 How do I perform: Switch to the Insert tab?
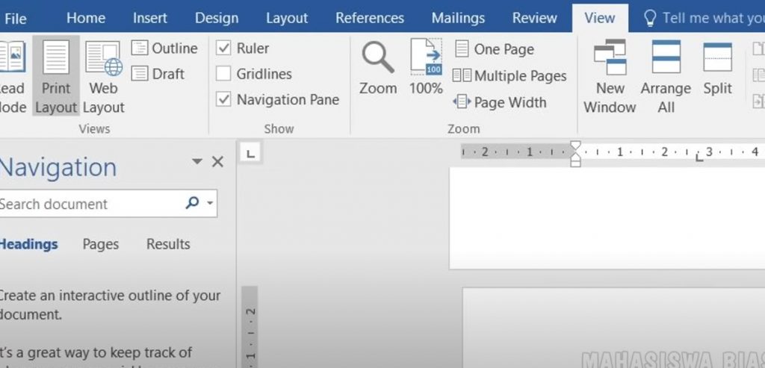tap(150, 18)
